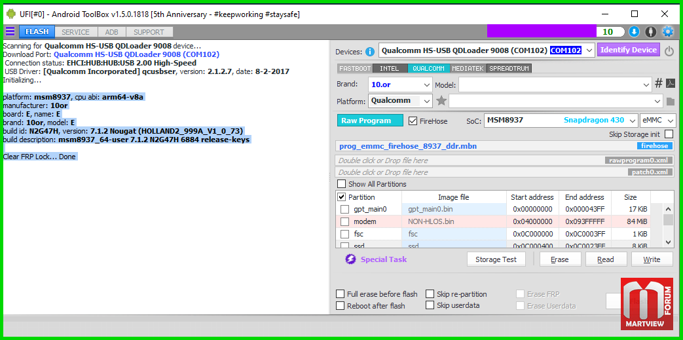Open the settings gear icon
Viewport: 683px width, 340px height.
667,32
